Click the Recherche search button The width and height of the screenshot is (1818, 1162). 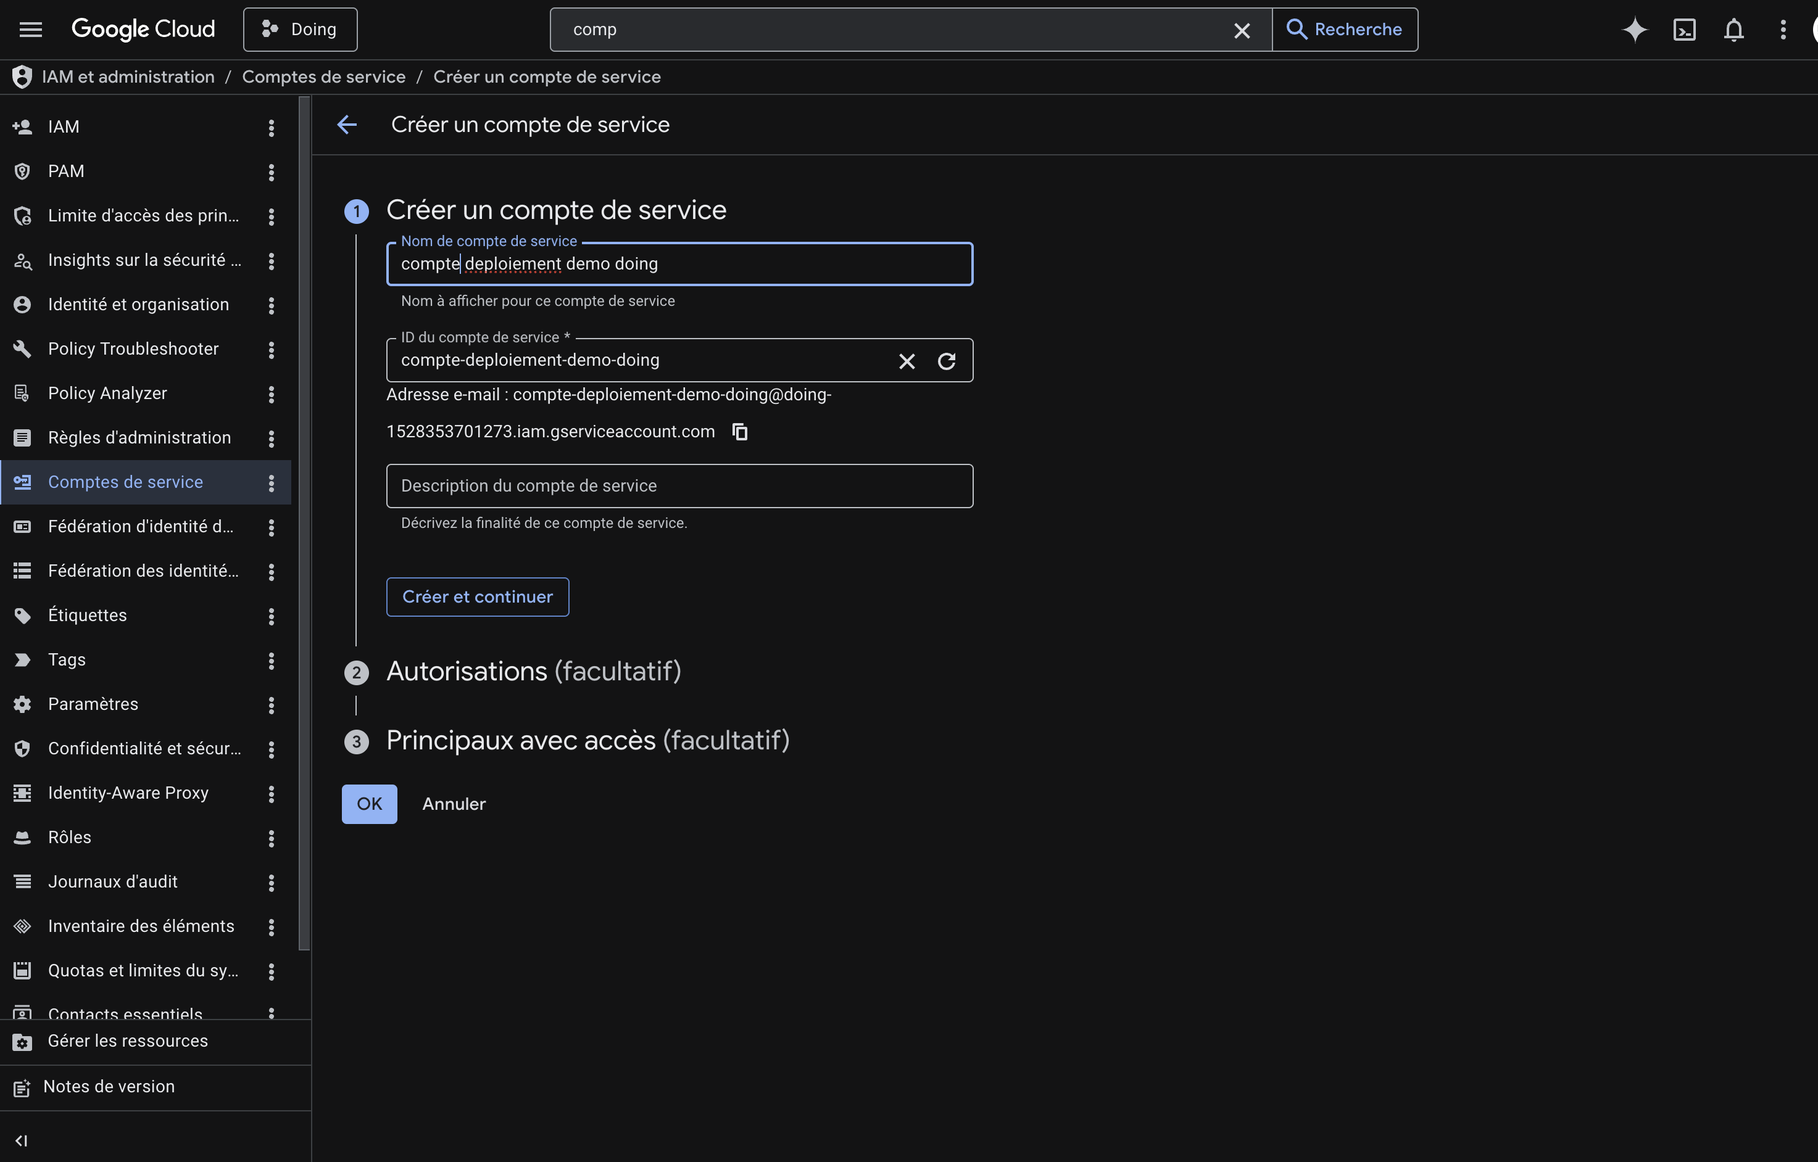click(1345, 30)
